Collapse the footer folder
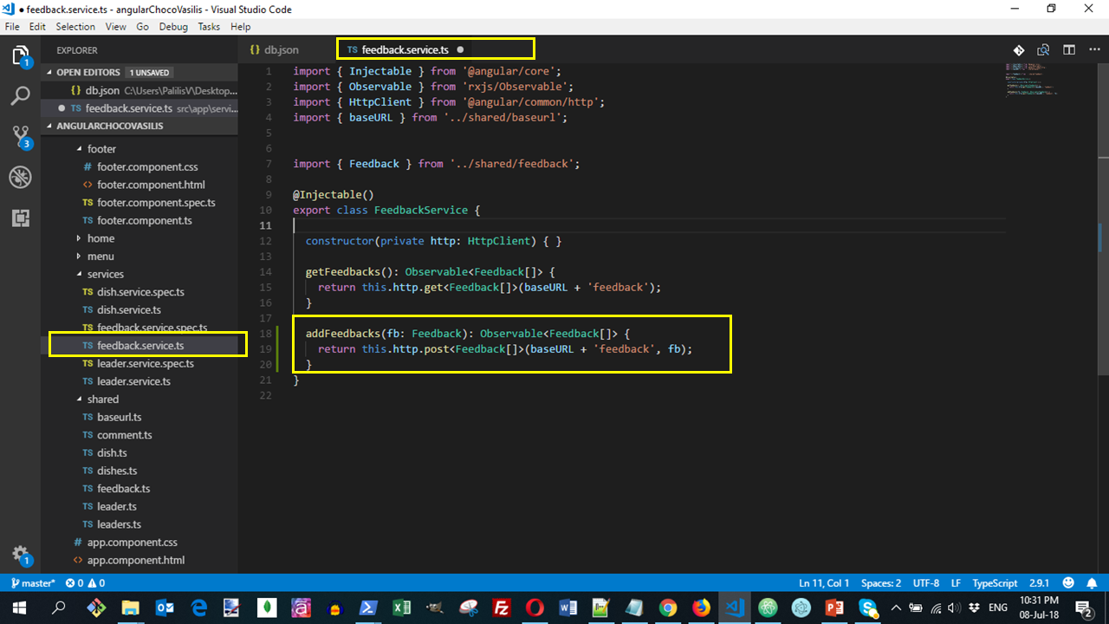1109x624 pixels. point(101,149)
